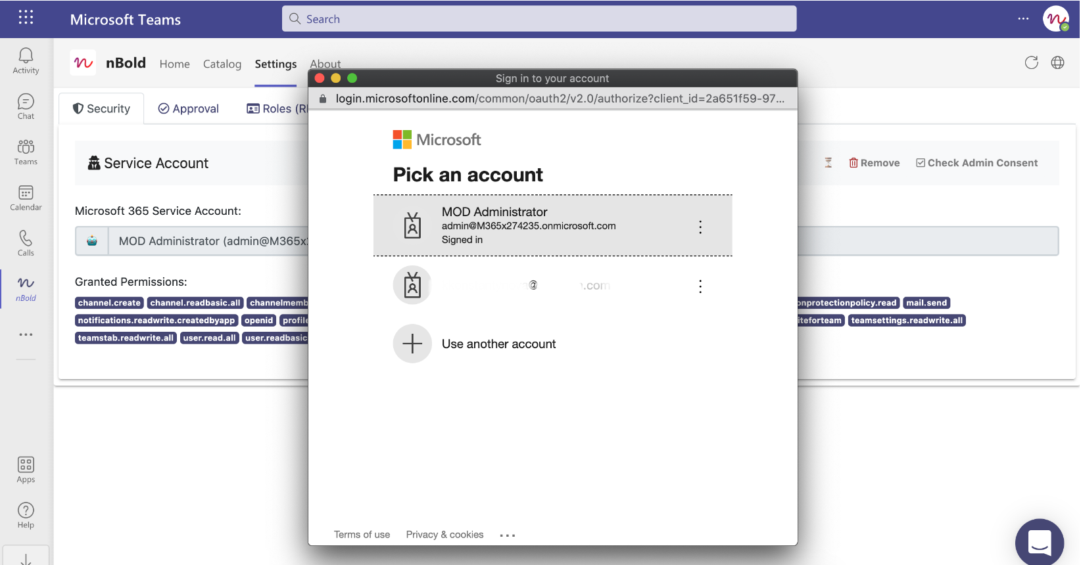Choose Use another account
1081x565 pixels.
tap(498, 344)
